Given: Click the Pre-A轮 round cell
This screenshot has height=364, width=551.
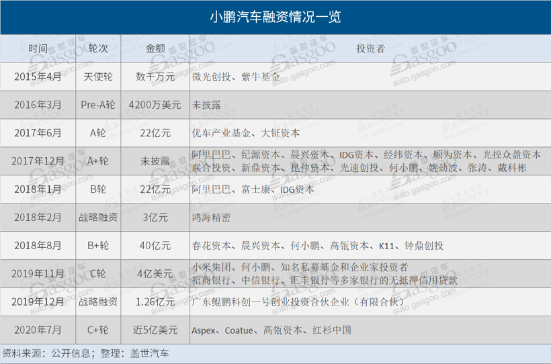Looking at the screenshot, I should [x=98, y=105].
